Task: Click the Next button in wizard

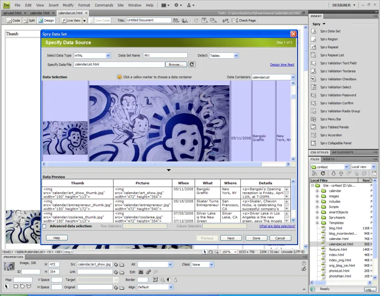Action: point(231,238)
